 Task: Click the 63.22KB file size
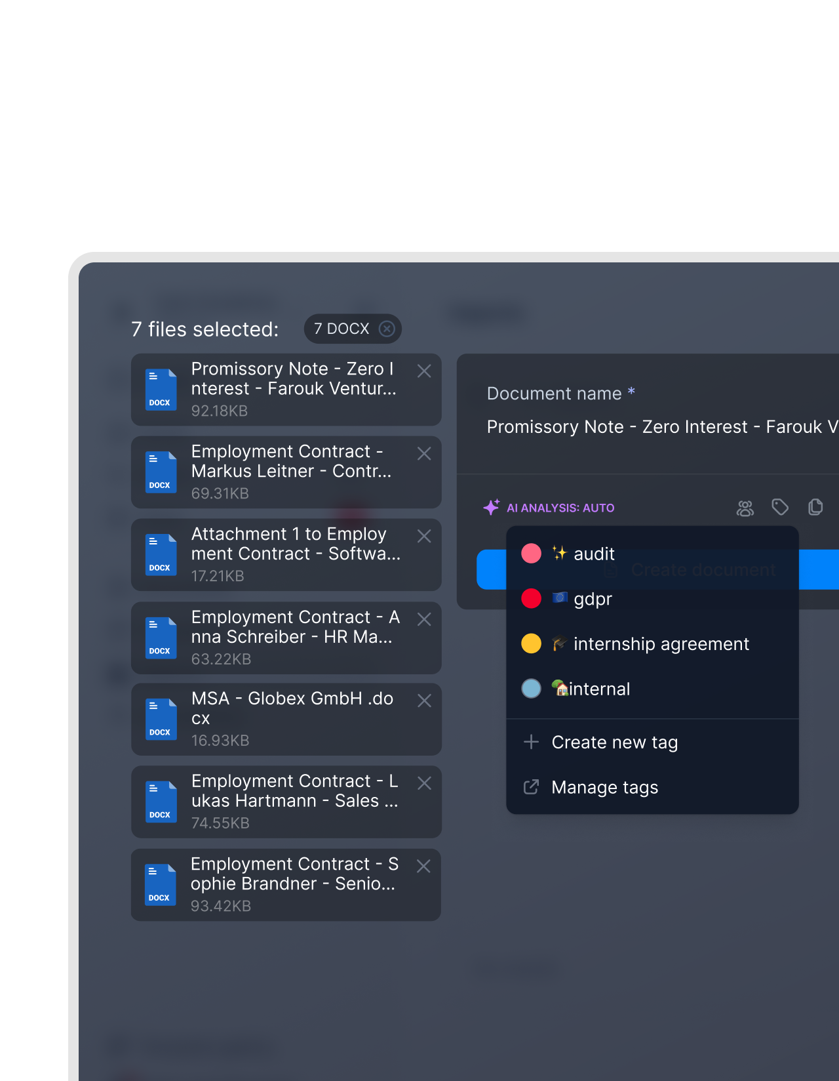click(x=222, y=659)
